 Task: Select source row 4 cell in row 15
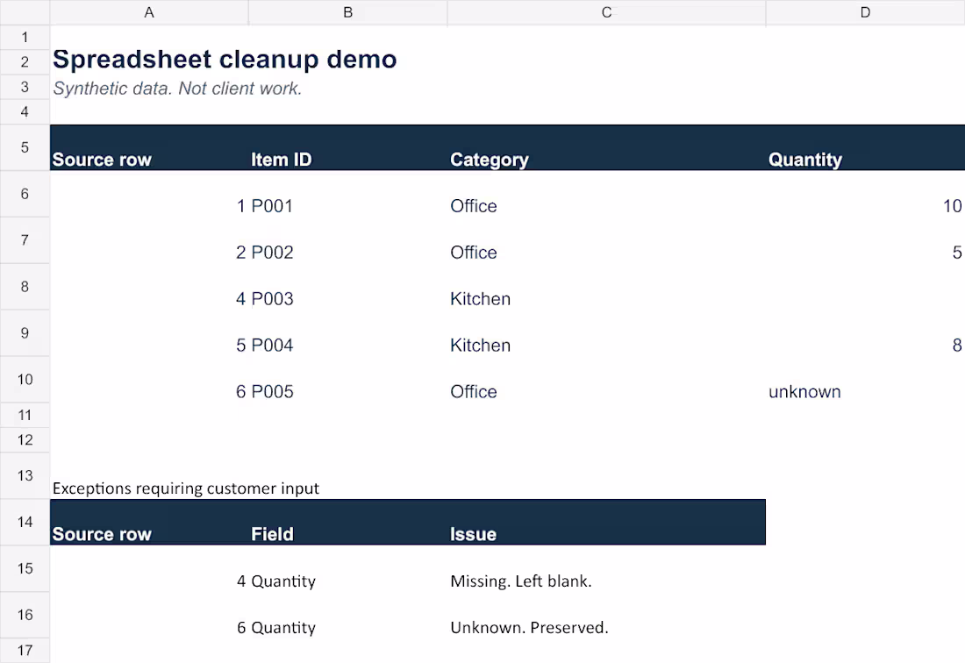[149, 569]
